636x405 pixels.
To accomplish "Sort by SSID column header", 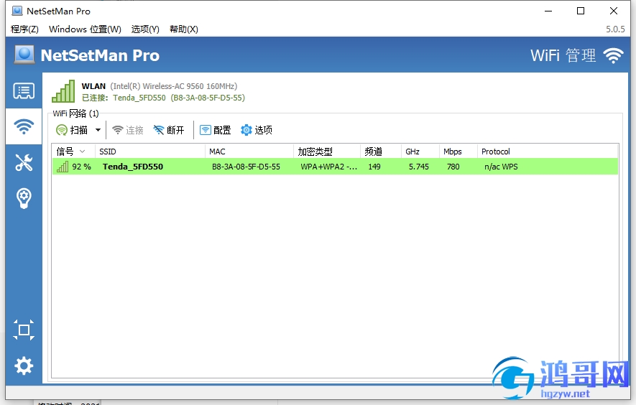I will [149, 152].
